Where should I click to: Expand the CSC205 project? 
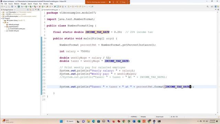coord(1,14)
